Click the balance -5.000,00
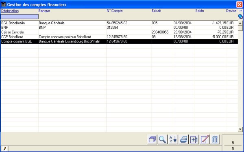 click(219, 37)
